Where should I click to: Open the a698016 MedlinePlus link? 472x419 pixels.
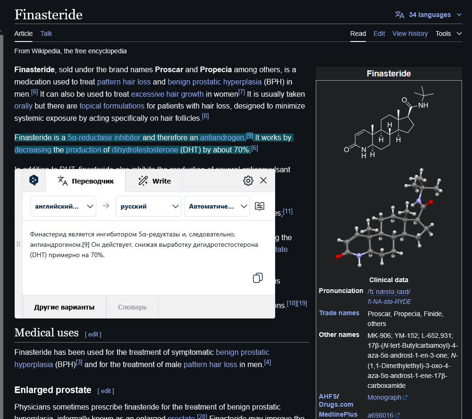pyautogui.click(x=380, y=415)
